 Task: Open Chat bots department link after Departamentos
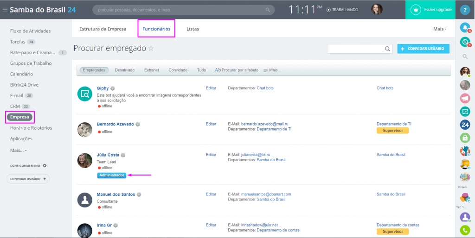pos(265,88)
